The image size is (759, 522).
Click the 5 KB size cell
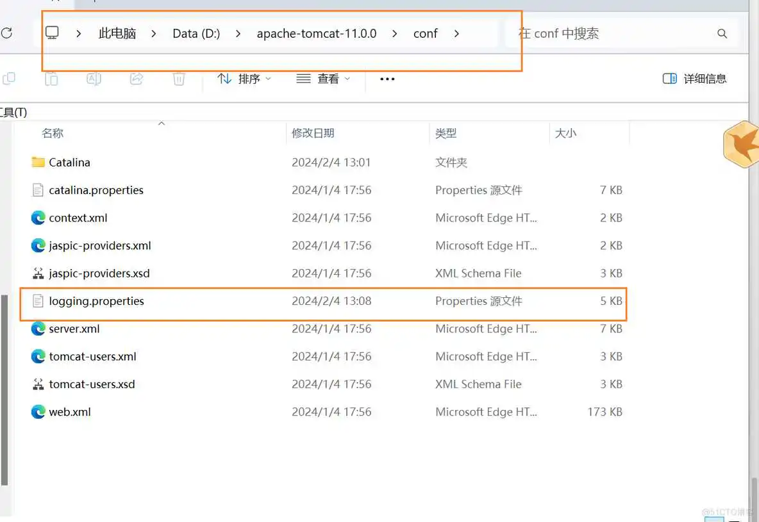tap(611, 301)
